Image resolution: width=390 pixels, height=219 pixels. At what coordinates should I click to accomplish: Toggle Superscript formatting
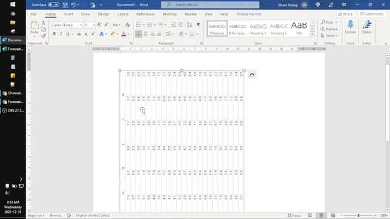click(93, 34)
